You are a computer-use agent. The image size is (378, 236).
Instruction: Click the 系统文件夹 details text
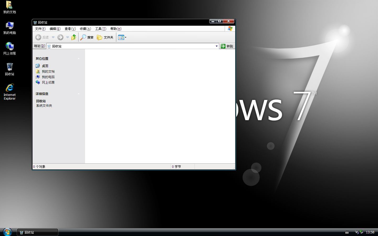(44, 106)
